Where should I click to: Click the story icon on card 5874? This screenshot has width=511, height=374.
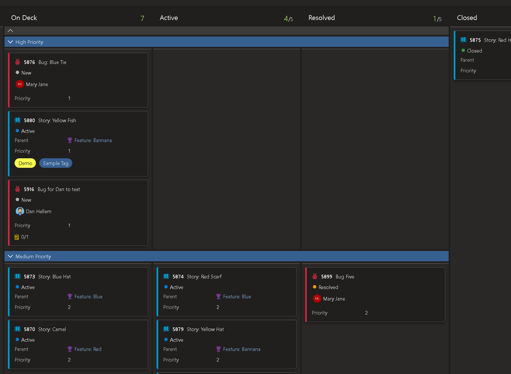click(x=166, y=276)
